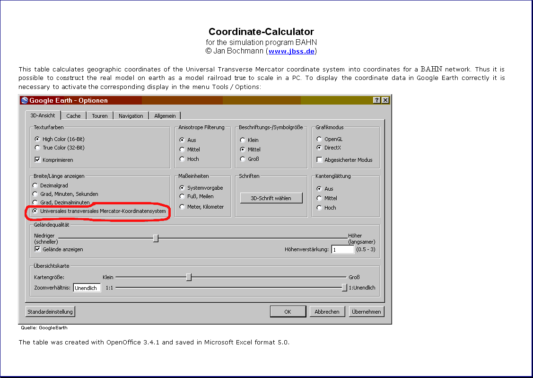Select Grad, Minuten, Sekunden display
This screenshot has height=378, width=533.
pos(65,194)
